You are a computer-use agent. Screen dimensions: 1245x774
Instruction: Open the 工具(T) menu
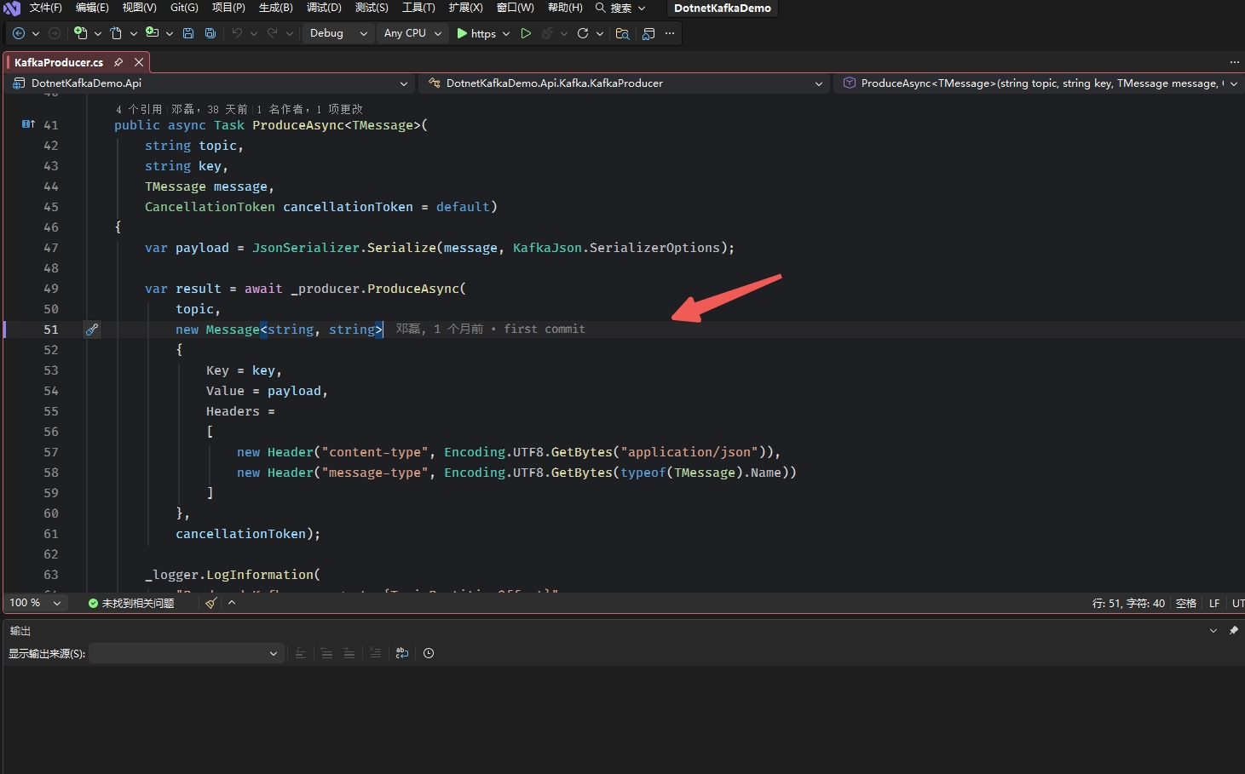coord(418,8)
